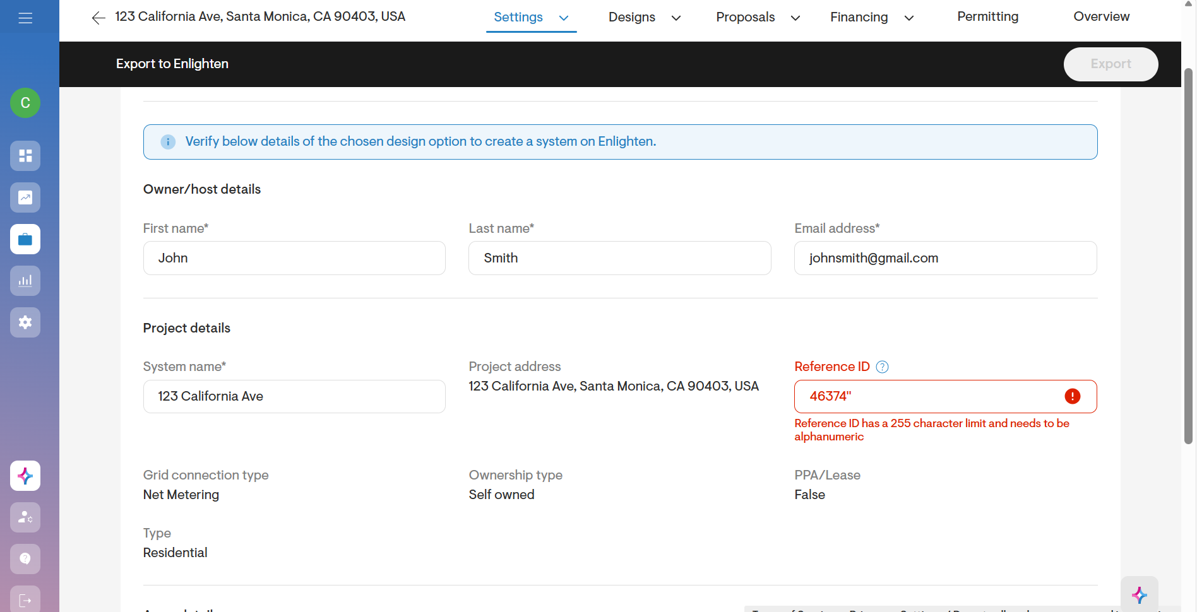Switch to the Proposals tab
Viewport: 1197px width, 612px height.
pos(746,17)
